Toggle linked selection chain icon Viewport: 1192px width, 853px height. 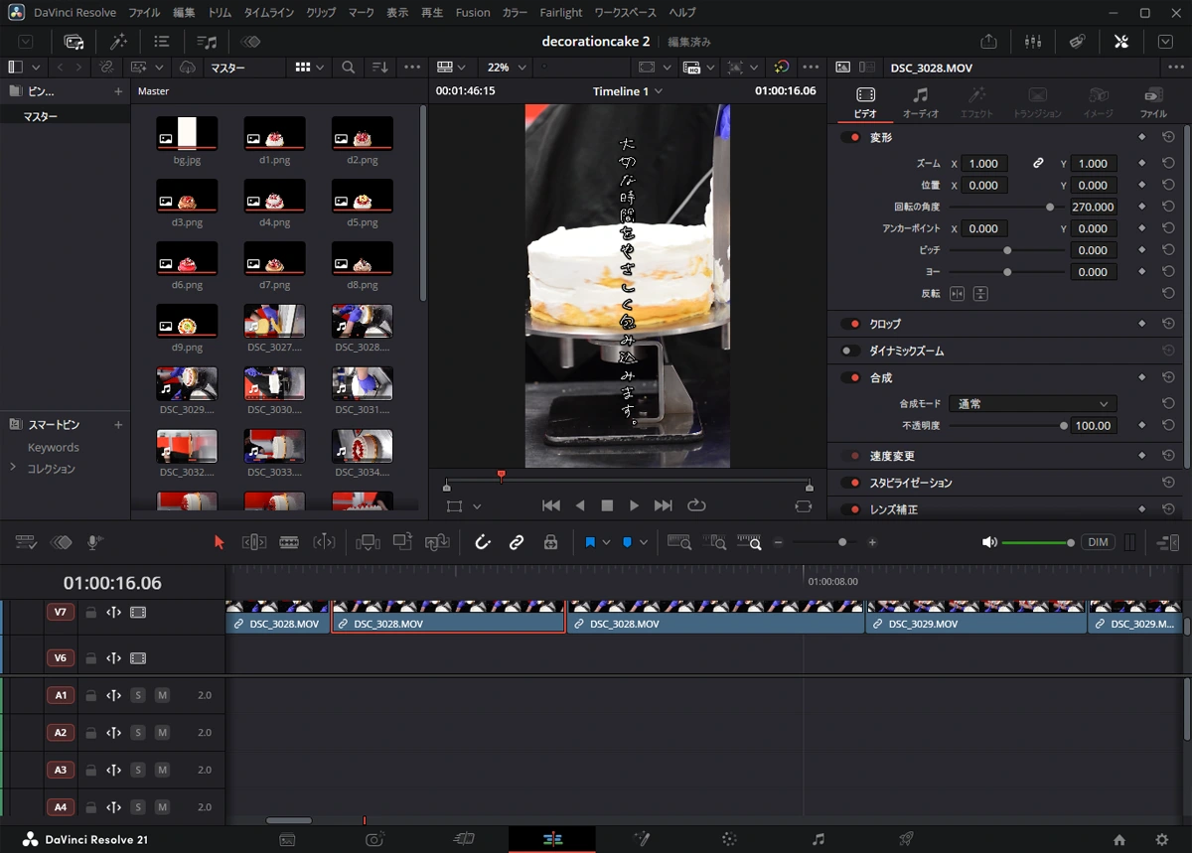(x=517, y=542)
